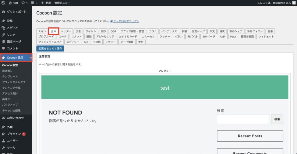Open the PWA tab
Image resolution: width=297 pixels, height=154 pixels.
coord(233,37)
